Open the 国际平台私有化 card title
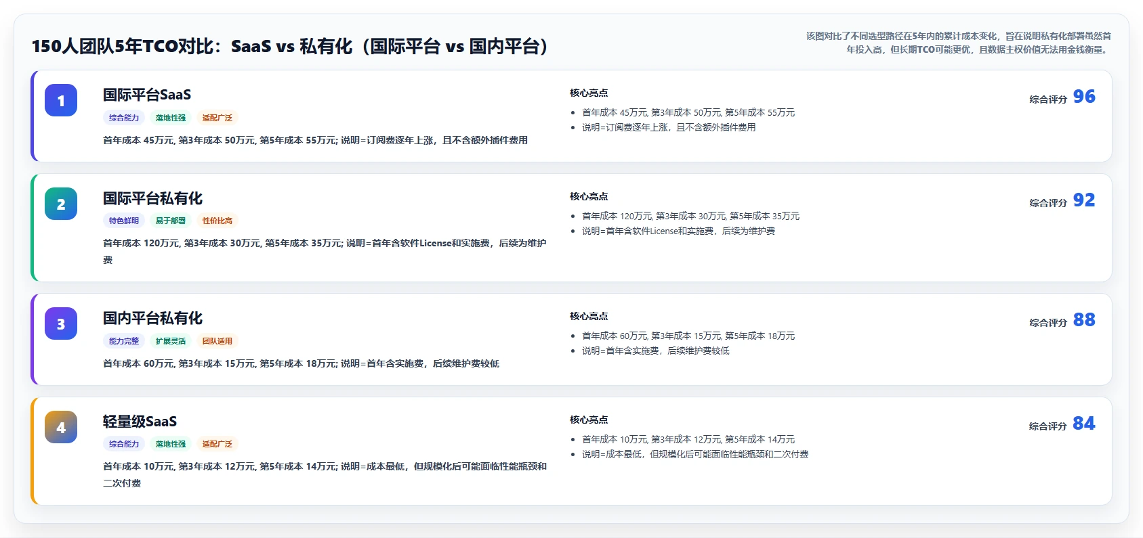The width and height of the screenshot is (1143, 538). click(x=152, y=198)
